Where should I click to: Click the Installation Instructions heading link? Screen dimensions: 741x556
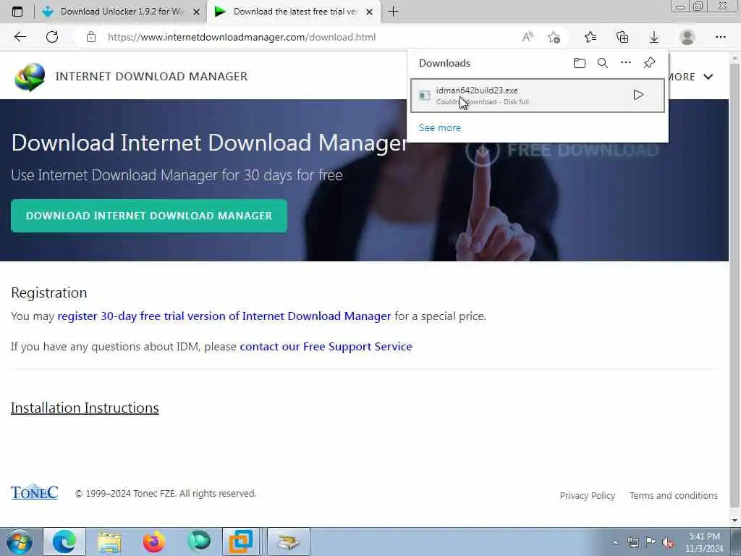[85, 408]
